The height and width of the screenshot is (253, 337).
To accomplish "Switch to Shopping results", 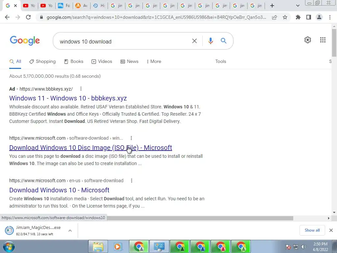I will [x=42, y=61].
